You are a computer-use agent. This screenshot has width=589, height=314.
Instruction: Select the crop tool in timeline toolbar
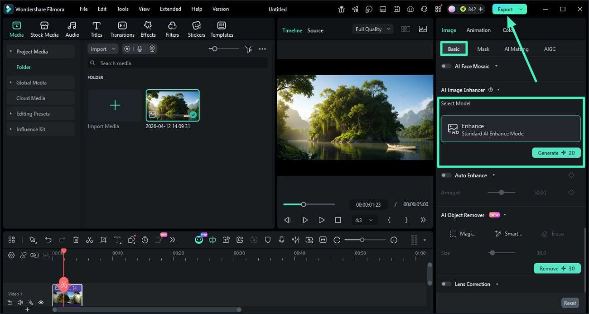(x=103, y=240)
